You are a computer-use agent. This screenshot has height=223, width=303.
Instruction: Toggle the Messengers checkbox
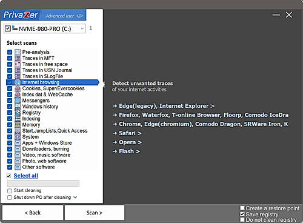[x=10, y=101]
